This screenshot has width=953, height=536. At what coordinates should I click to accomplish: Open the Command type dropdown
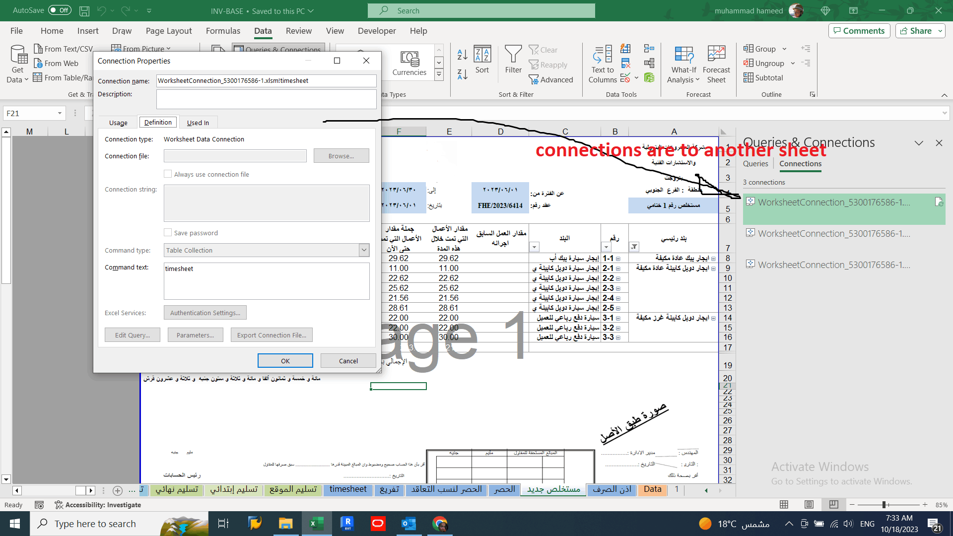coord(364,250)
